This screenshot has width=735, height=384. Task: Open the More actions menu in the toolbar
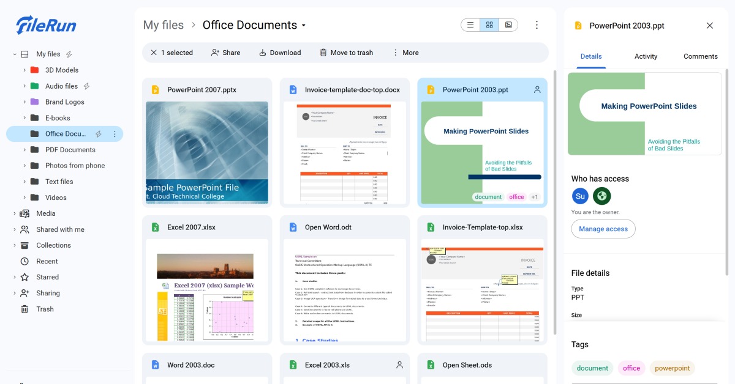click(405, 53)
